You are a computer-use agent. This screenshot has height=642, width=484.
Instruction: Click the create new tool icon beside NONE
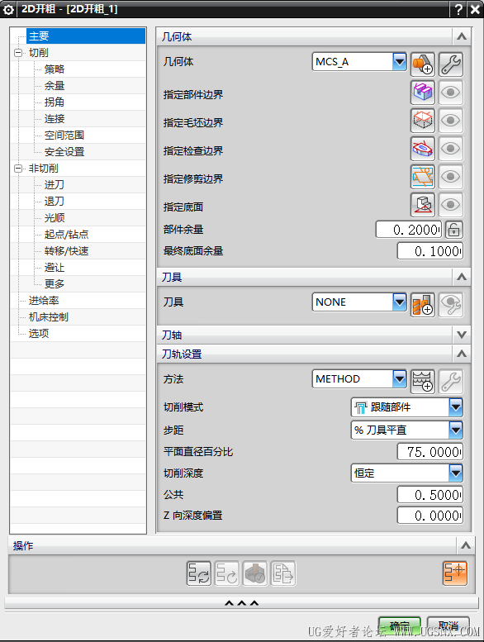[422, 305]
